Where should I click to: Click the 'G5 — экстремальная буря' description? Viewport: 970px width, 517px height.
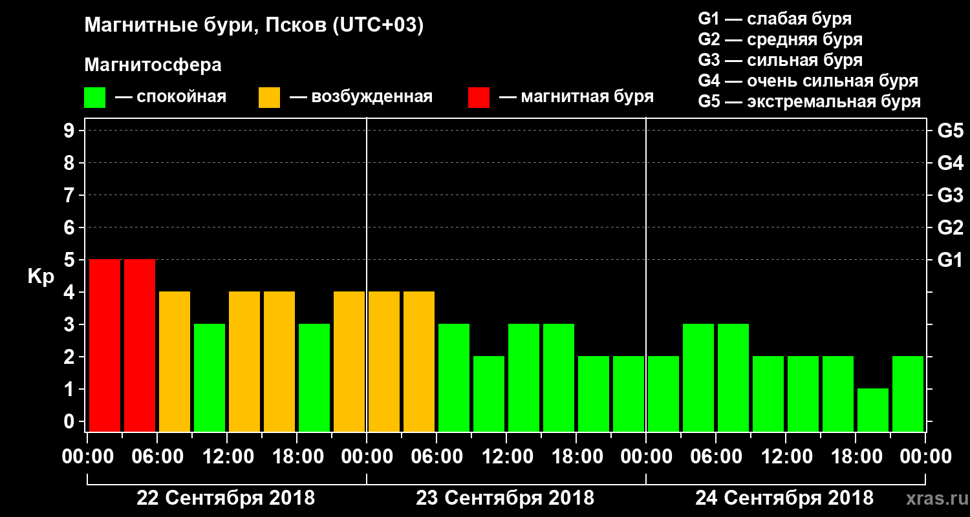(810, 102)
